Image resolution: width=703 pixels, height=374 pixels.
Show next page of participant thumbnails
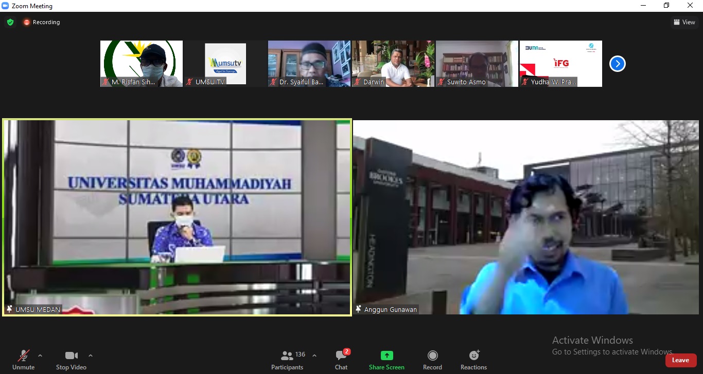(617, 64)
